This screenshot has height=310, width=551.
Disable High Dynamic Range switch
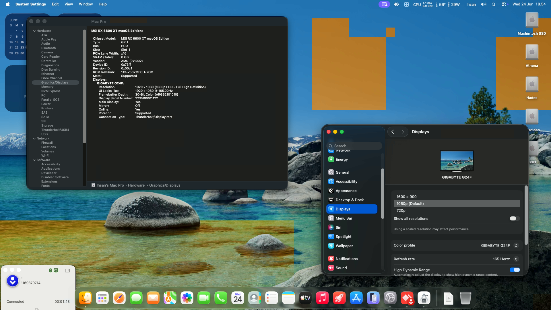(x=515, y=270)
